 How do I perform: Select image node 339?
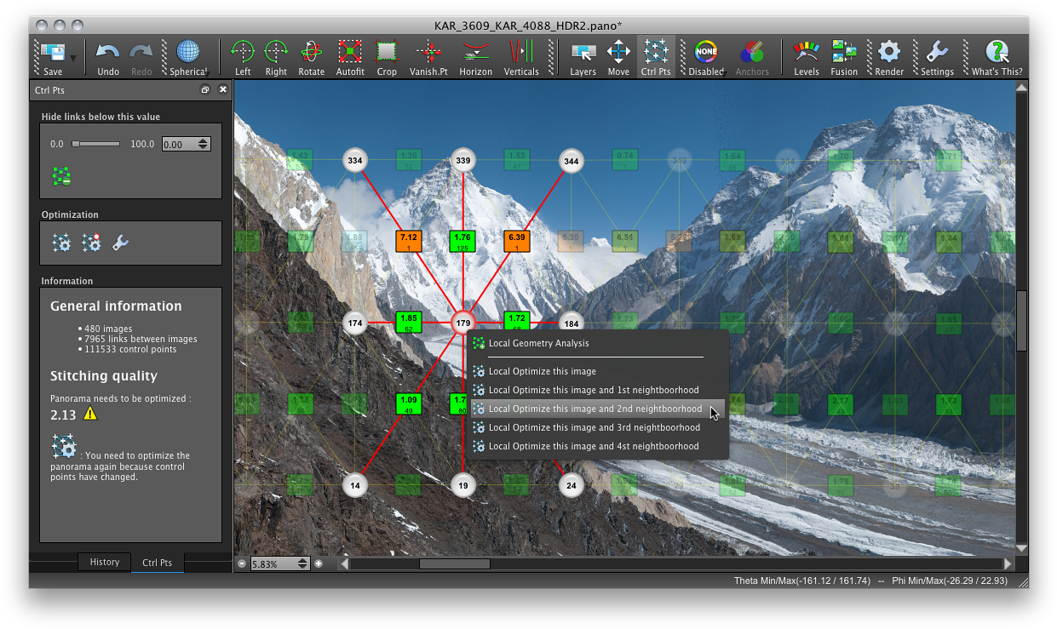pos(462,161)
